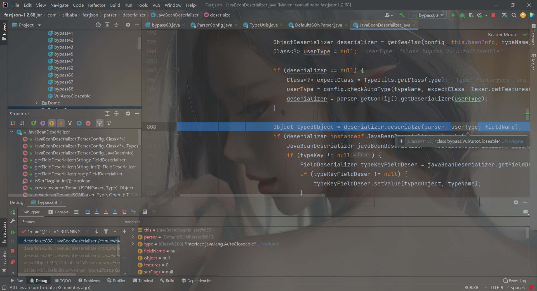Viewport: 537px width, 291px height.
Task: Force step into (red arrow) in debugger
Action: click(x=106, y=212)
